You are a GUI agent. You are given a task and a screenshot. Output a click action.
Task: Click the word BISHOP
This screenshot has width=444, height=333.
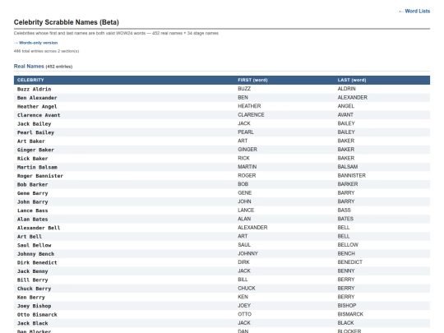tap(347, 305)
